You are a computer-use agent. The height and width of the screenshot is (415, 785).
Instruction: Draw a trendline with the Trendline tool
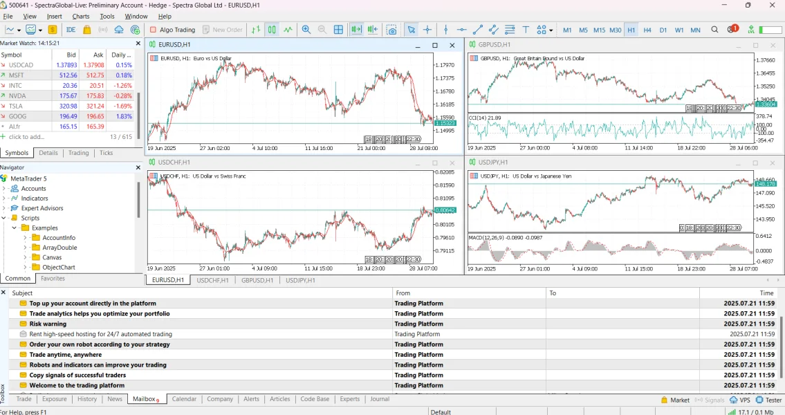coord(478,30)
